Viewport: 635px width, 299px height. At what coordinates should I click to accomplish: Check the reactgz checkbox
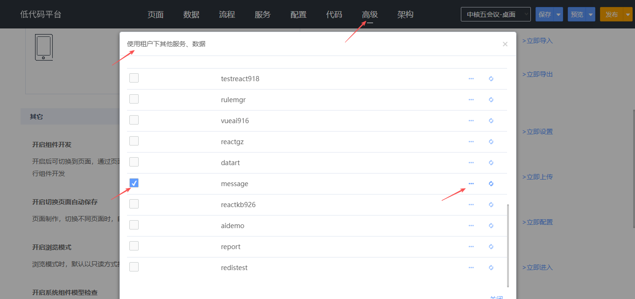(x=134, y=141)
